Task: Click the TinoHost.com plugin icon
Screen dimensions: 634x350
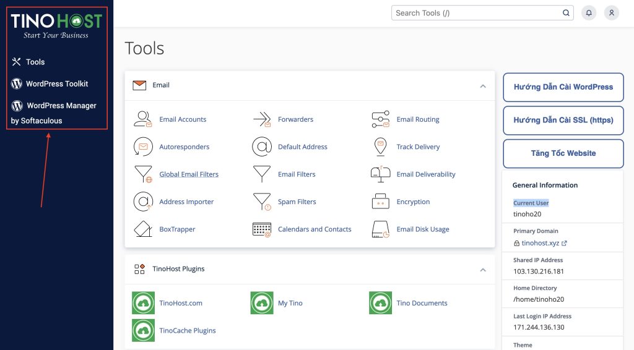Action: pyautogui.click(x=143, y=303)
